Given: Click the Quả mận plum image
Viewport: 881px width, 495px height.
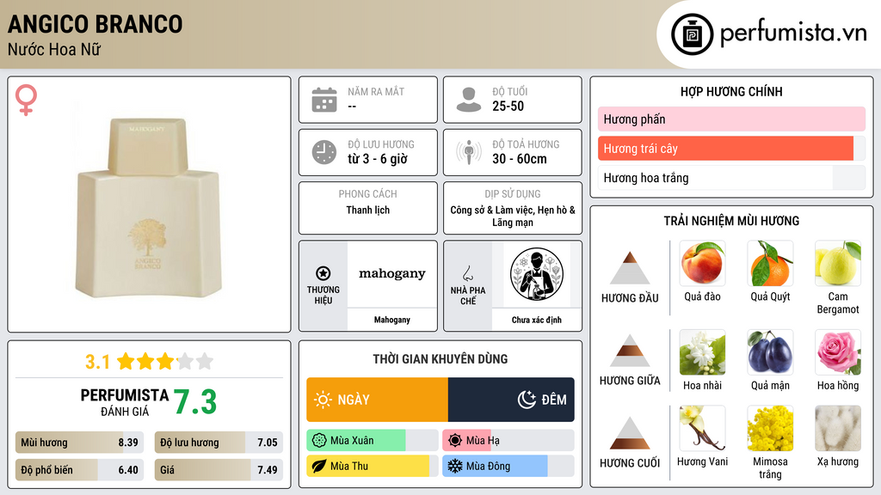Looking at the screenshot, I should tap(770, 352).
